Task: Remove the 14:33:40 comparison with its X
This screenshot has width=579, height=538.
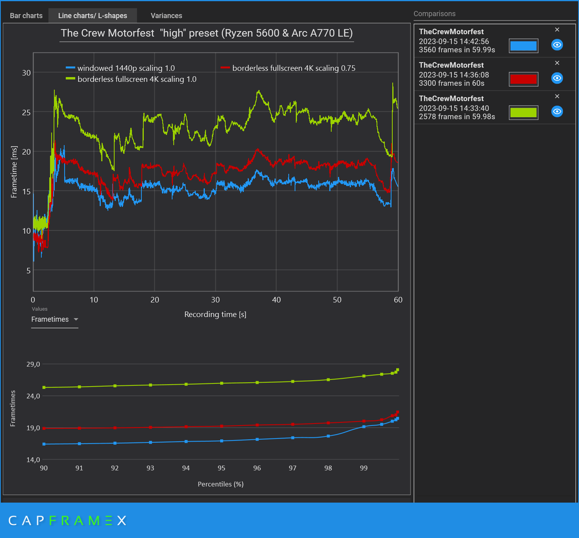Action: pyautogui.click(x=557, y=96)
